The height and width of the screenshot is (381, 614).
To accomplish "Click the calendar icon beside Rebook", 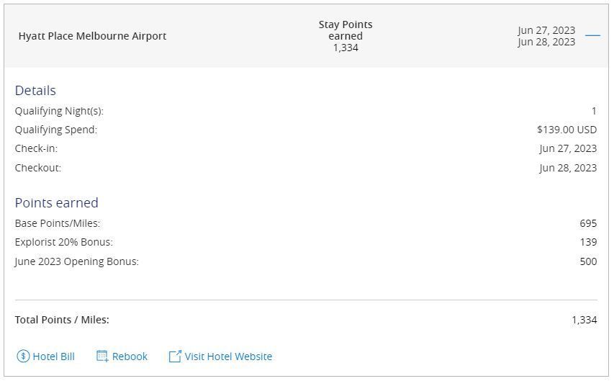I will tap(102, 357).
